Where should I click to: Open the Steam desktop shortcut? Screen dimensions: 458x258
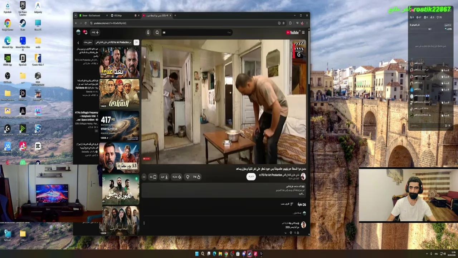[x=23, y=25]
